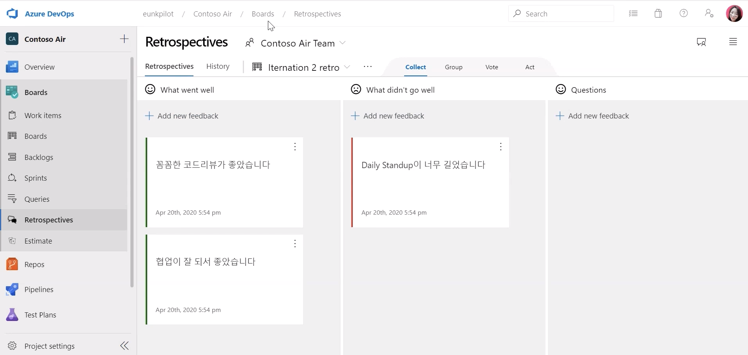Screen dimensions: 748x355
Task: Open the work items list icon in header
Action: pyautogui.click(x=633, y=14)
